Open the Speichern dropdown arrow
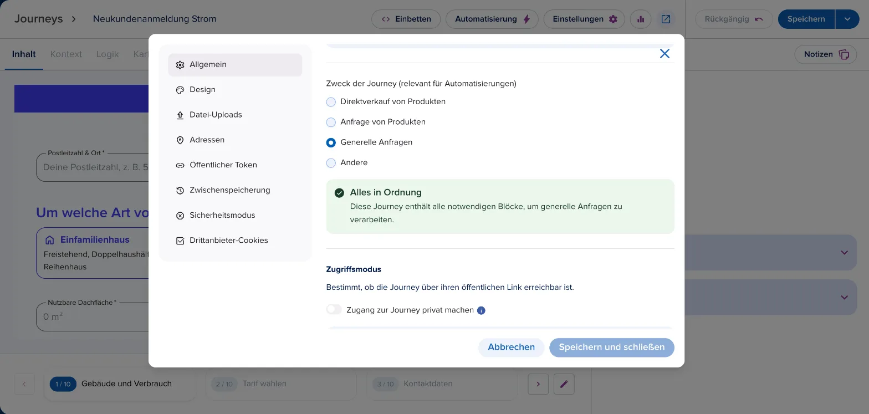 [847, 19]
